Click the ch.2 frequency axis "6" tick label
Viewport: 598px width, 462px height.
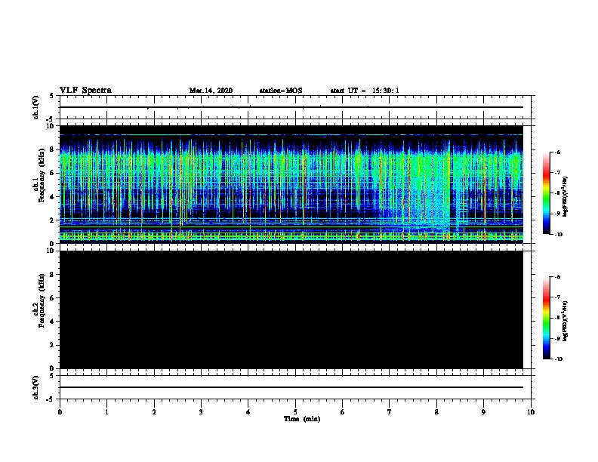pyautogui.click(x=52, y=298)
